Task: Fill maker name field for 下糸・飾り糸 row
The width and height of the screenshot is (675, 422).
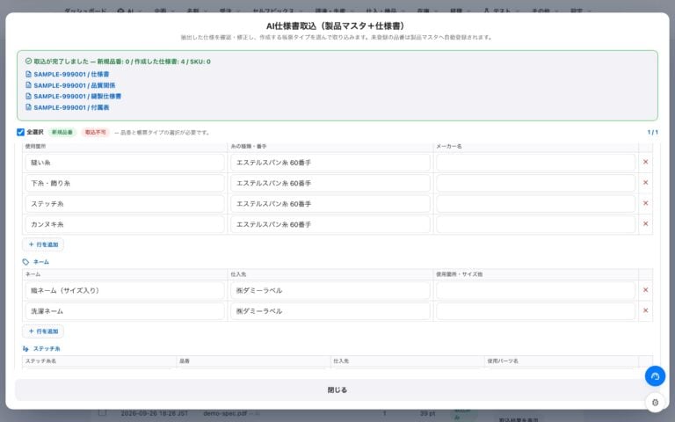Action: click(536, 183)
